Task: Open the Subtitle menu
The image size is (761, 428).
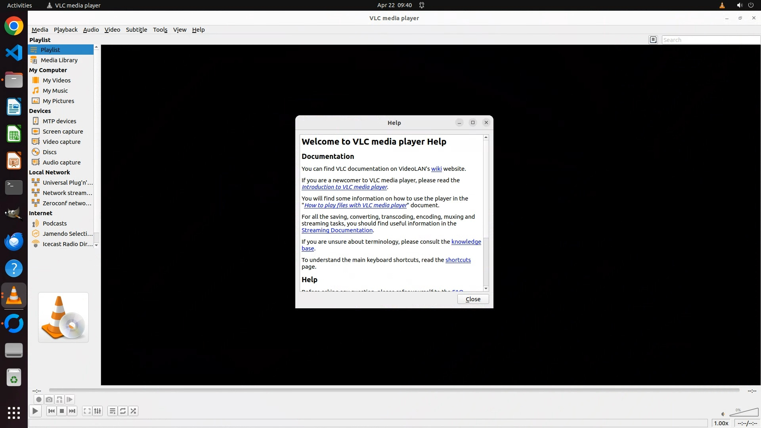Action: click(136, 30)
